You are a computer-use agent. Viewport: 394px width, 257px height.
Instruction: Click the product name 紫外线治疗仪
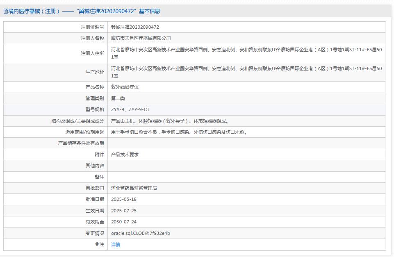[124, 87]
